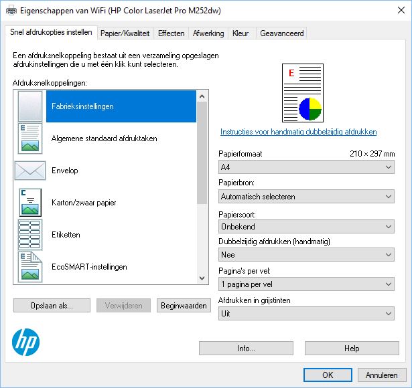Viewport: 412px width, 388px height.
Task: Expand the Pagina's per vel dropdown
Action: coord(306,284)
